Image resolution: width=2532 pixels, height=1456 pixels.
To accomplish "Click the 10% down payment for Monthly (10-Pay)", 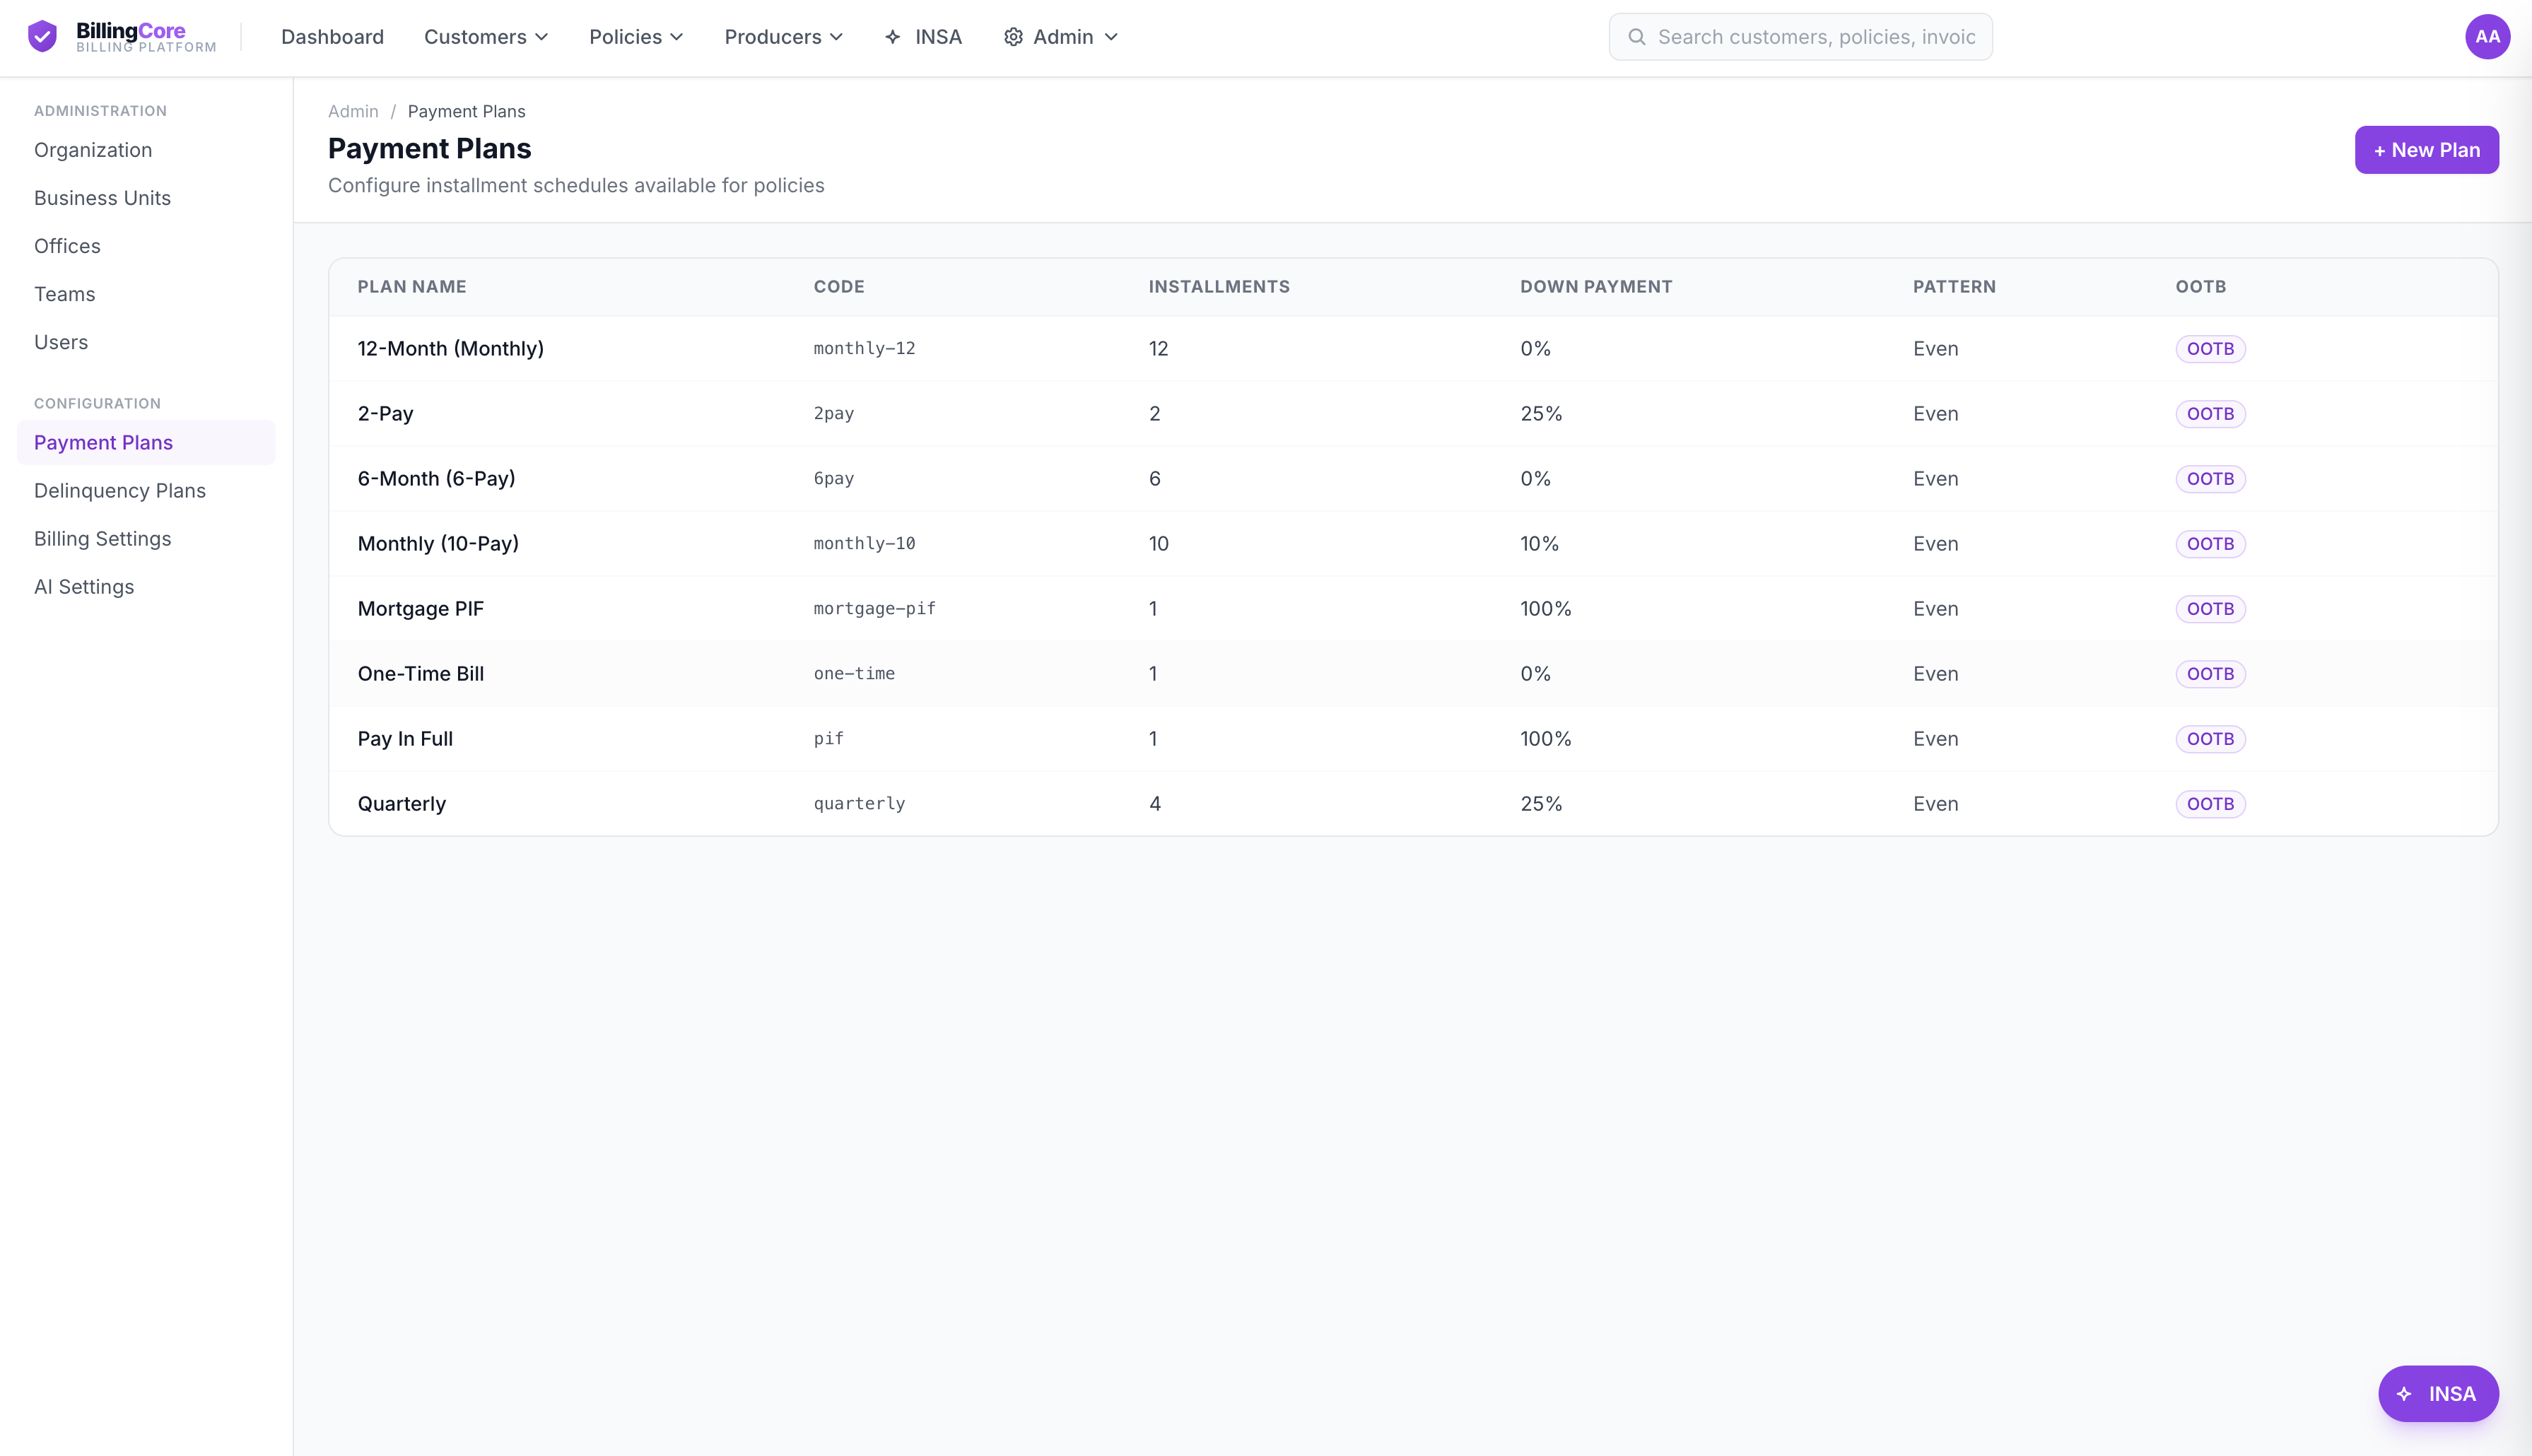I will [x=1539, y=543].
